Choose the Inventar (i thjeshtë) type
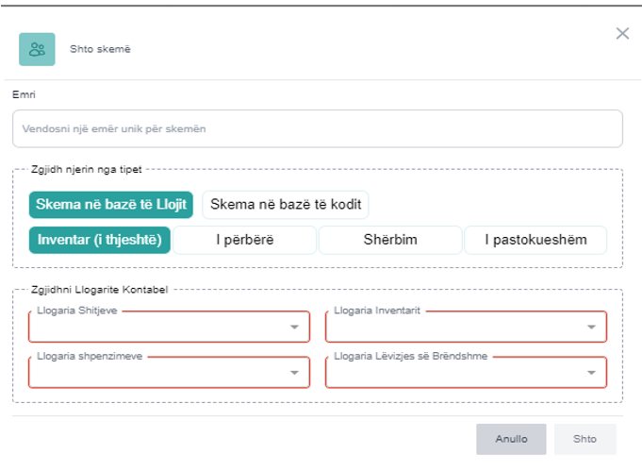642x471 pixels. (x=100, y=240)
